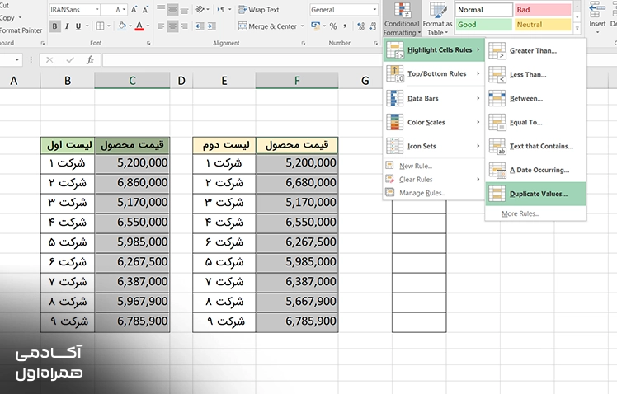617x394 pixels.
Task: Open Data Bars submenu
Action: 434,98
